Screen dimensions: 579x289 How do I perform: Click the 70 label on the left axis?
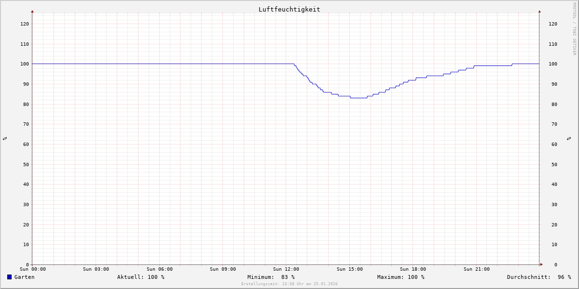[x=26, y=124]
